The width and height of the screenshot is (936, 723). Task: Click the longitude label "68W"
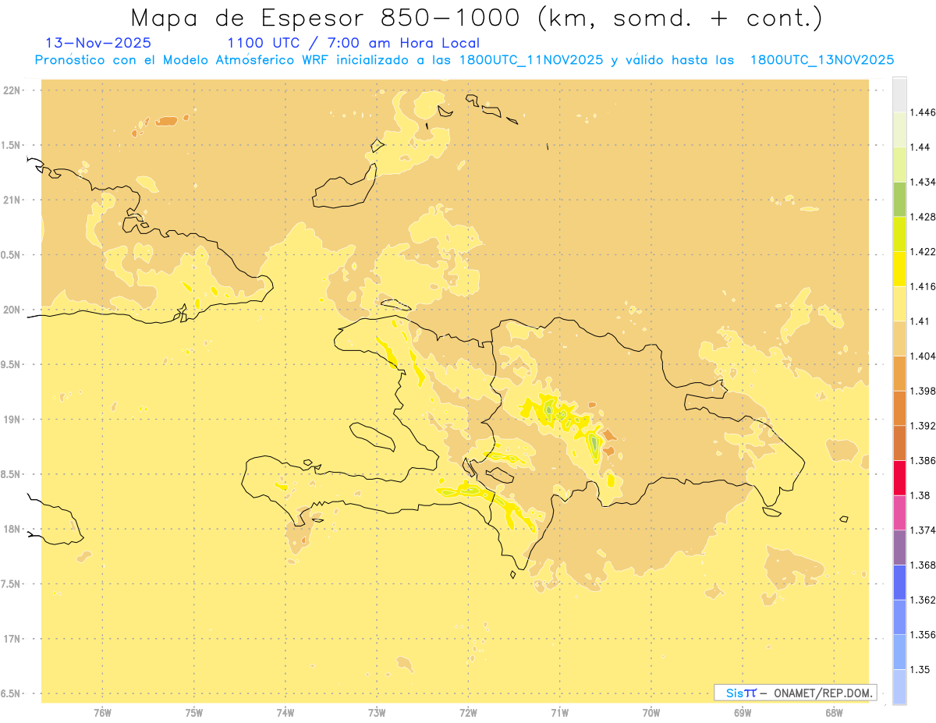pyautogui.click(x=834, y=713)
